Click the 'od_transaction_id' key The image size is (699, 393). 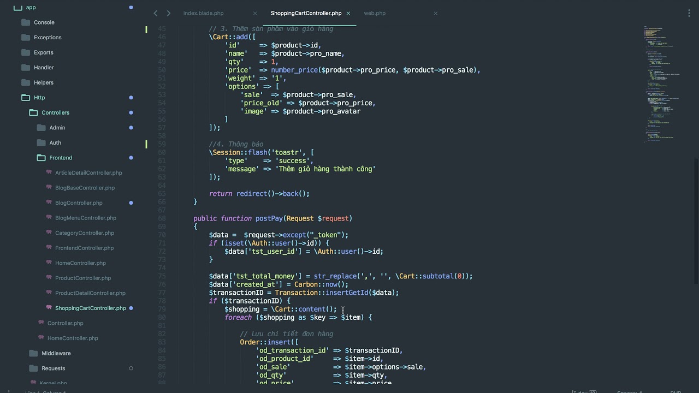(x=292, y=350)
